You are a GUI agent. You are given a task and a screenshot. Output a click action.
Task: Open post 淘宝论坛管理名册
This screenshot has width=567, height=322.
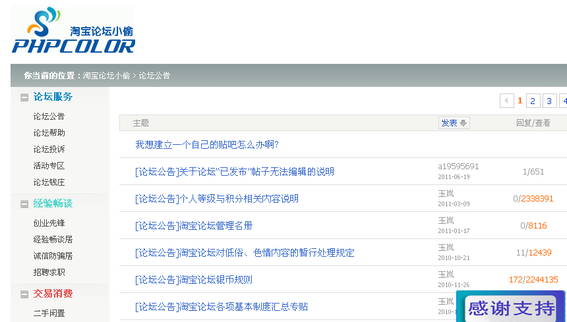194,226
